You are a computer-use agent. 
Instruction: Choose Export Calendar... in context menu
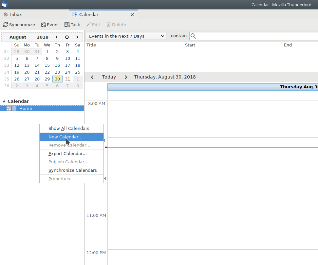tap(67, 154)
